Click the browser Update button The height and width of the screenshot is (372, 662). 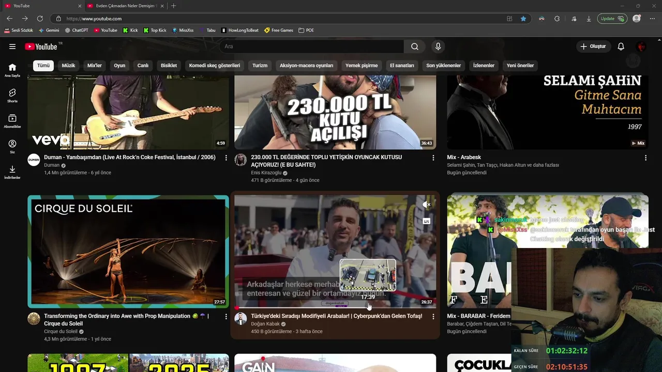tap(612, 19)
